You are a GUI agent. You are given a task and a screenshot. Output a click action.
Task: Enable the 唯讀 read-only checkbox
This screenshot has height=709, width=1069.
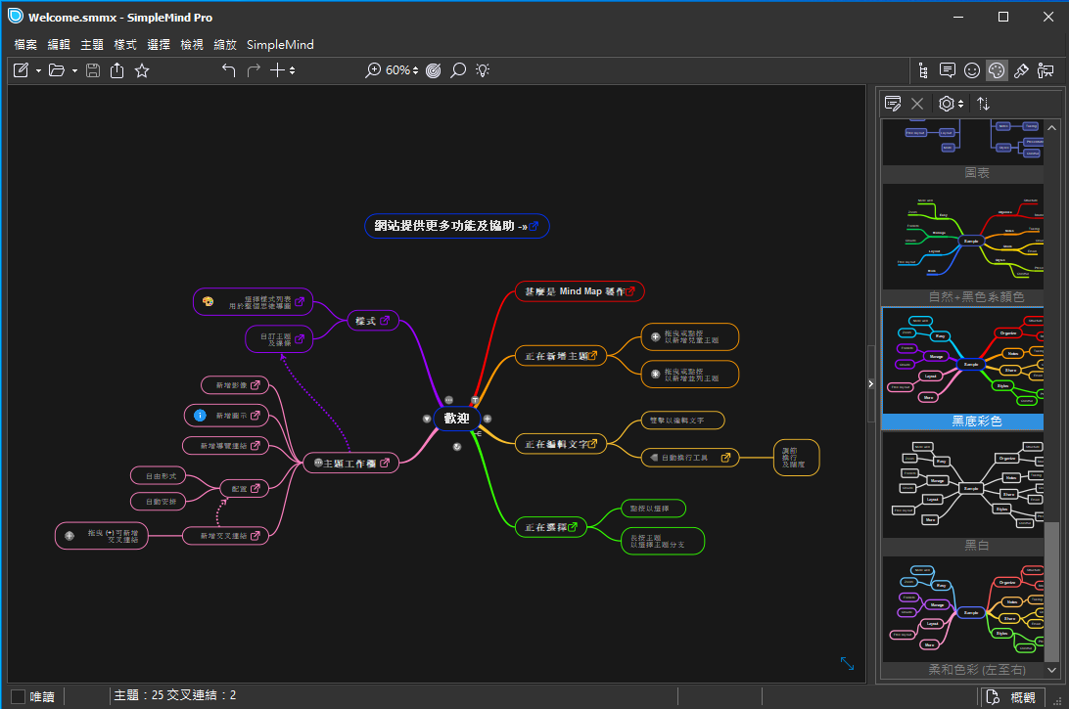(19, 696)
